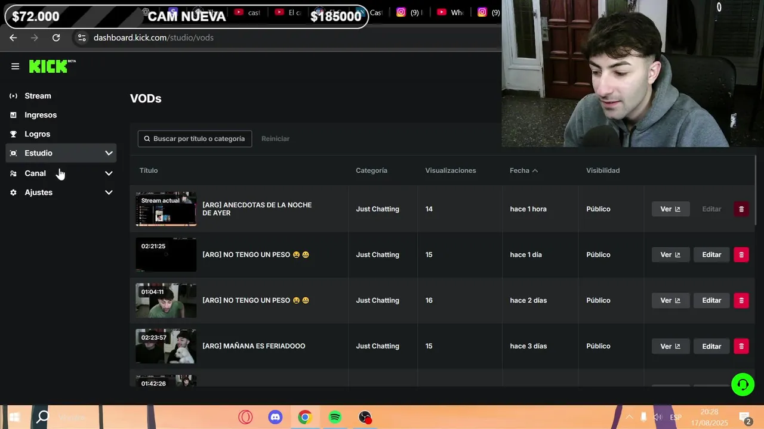Open the 01:04:11 VOD thumbnail
The image size is (764, 429).
click(166, 300)
